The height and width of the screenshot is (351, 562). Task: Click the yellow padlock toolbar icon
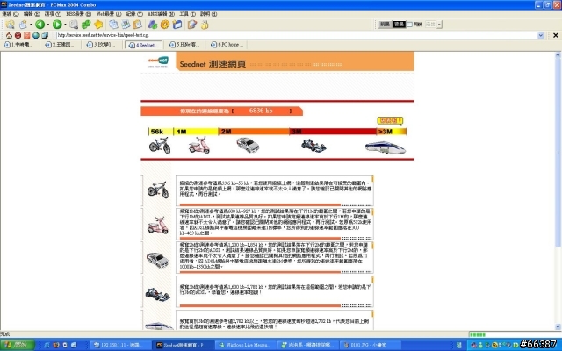pyautogui.click(x=205, y=25)
